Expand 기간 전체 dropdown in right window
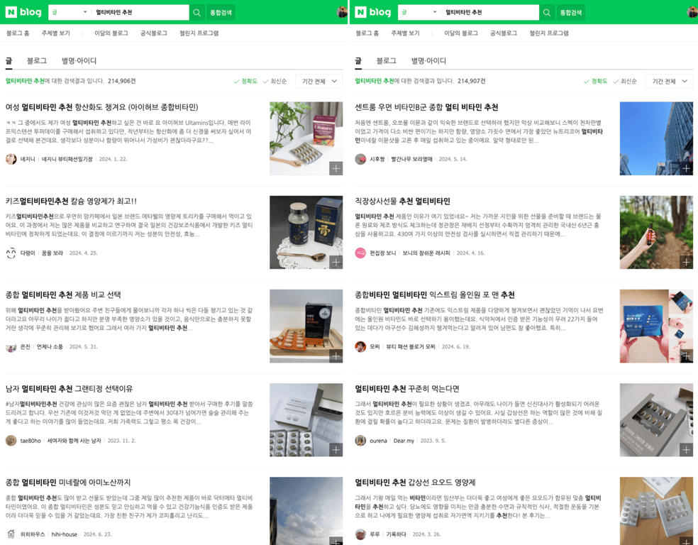 [x=670, y=81]
